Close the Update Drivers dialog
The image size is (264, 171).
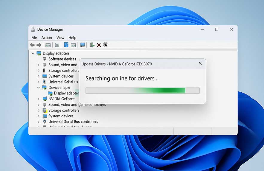coord(200,63)
